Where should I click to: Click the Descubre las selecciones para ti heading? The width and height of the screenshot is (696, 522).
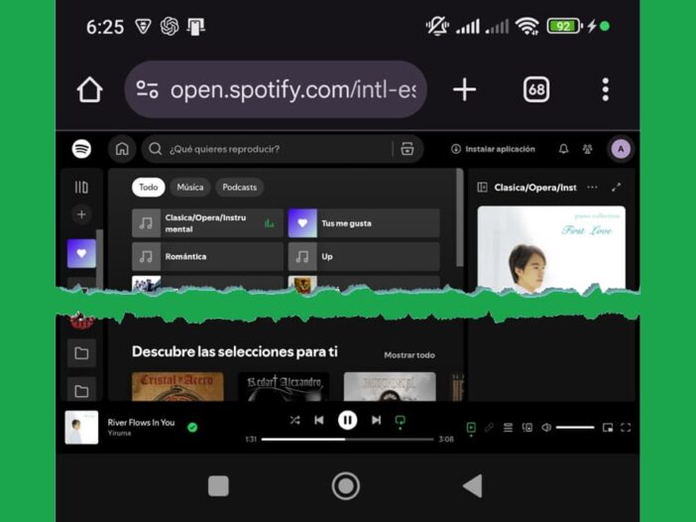pos(234,351)
